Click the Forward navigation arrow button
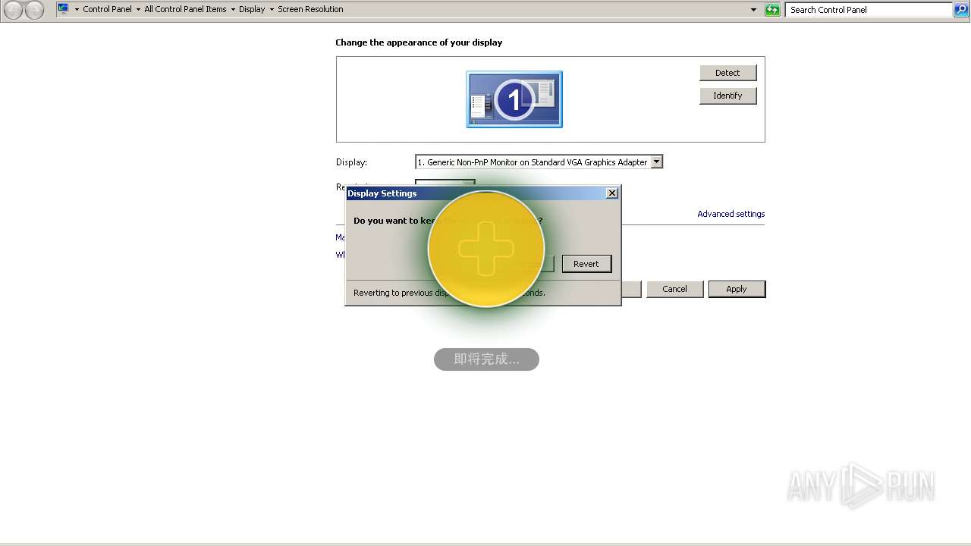 pyautogui.click(x=34, y=10)
